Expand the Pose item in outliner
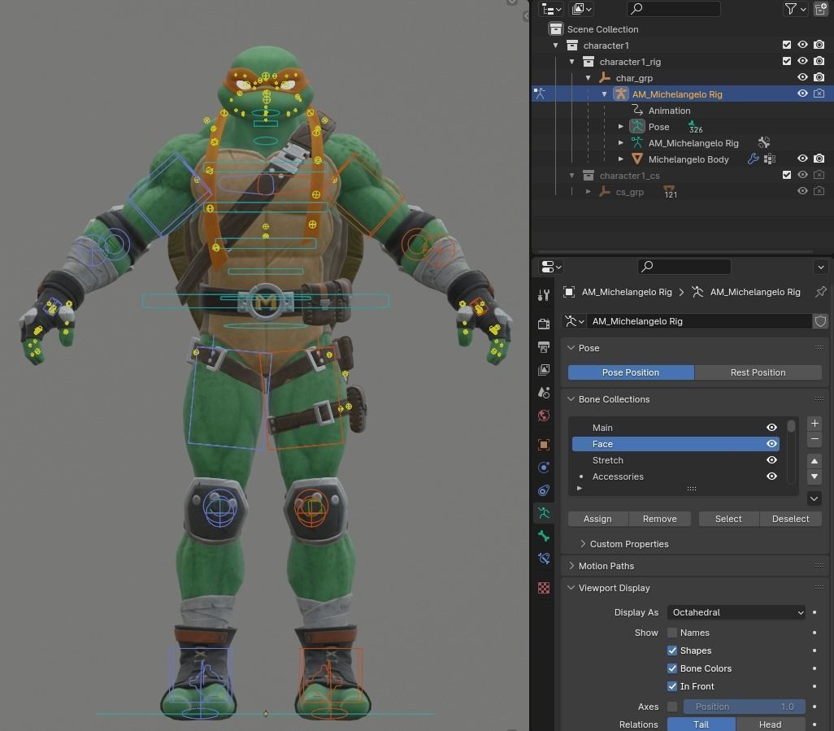This screenshot has height=731, width=834. pos(621,127)
